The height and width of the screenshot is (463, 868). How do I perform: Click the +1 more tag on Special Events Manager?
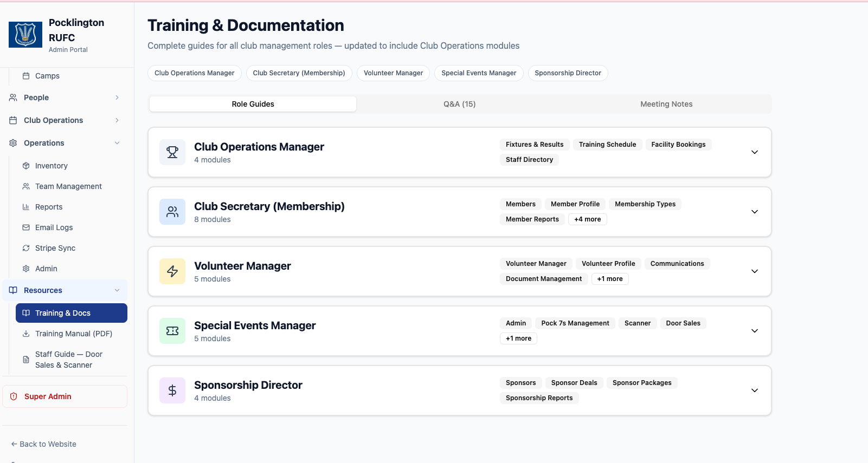pyautogui.click(x=519, y=338)
